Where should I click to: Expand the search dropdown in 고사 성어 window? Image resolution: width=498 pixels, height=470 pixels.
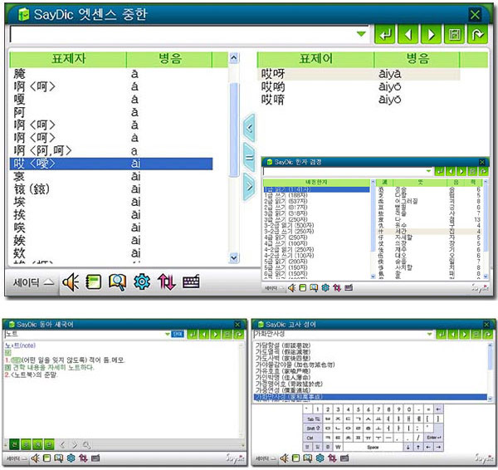point(429,335)
